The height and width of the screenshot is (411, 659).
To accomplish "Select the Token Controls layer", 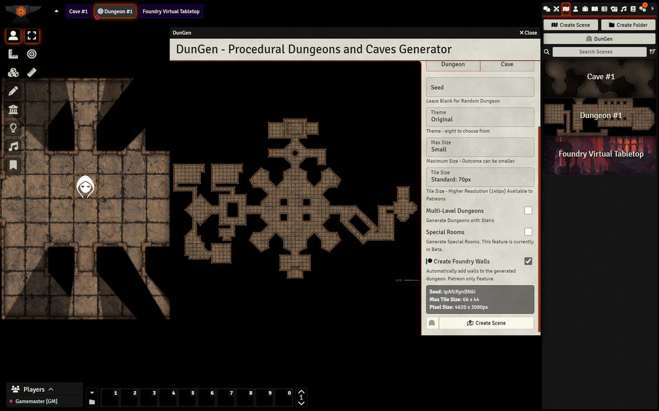I will click(14, 36).
